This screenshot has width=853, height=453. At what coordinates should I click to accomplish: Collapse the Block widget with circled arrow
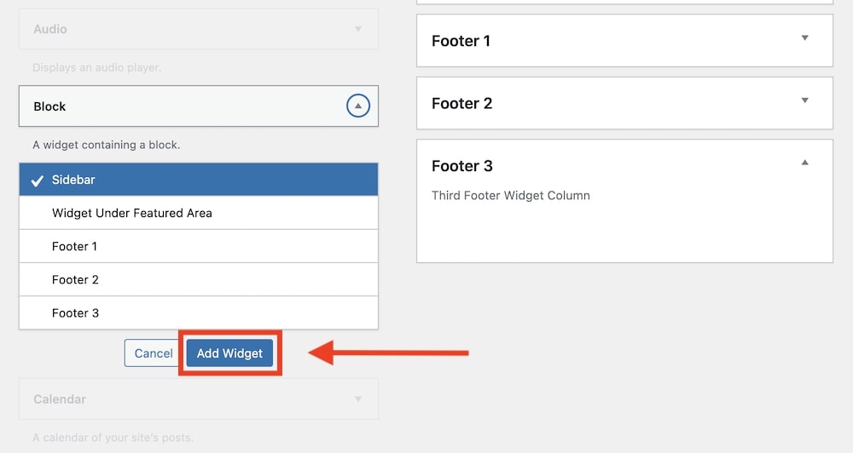(x=358, y=106)
